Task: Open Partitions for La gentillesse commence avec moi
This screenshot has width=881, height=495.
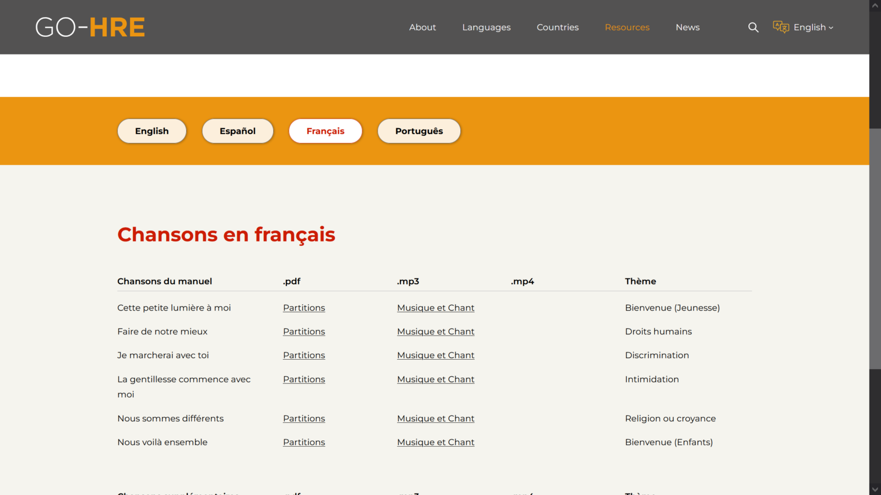Action: coord(304,380)
